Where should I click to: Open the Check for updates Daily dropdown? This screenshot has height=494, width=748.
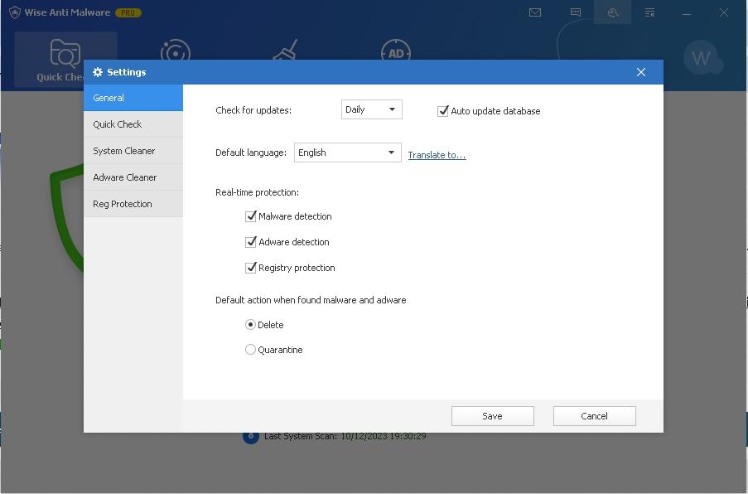point(372,109)
